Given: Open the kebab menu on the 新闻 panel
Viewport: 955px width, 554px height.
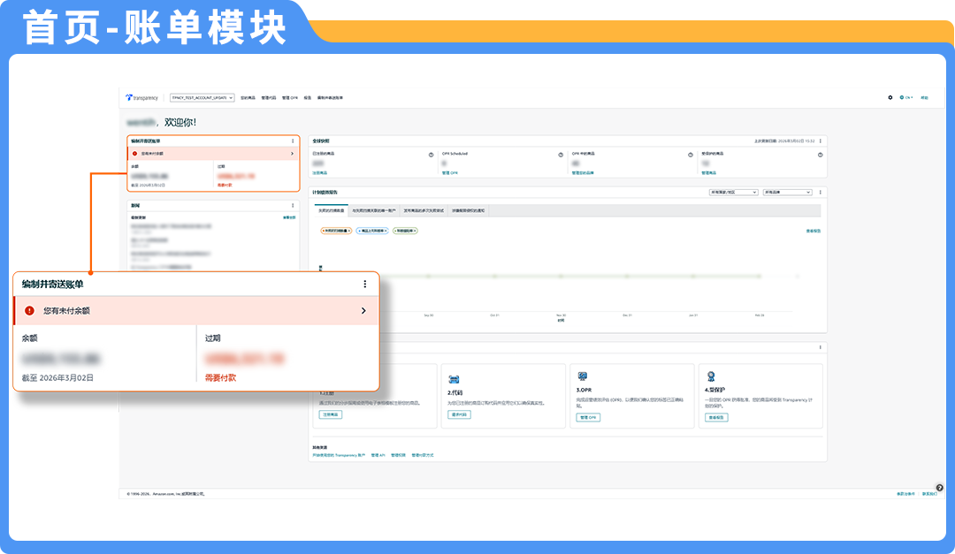Looking at the screenshot, I should click(293, 205).
